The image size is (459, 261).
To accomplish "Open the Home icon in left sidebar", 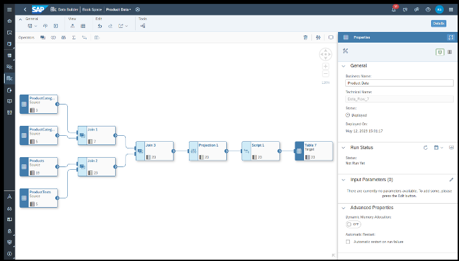I will pos(9,21).
